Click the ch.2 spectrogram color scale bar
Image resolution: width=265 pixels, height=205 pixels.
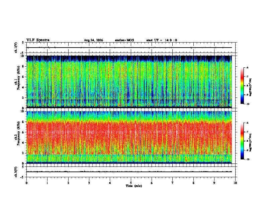click(242, 141)
